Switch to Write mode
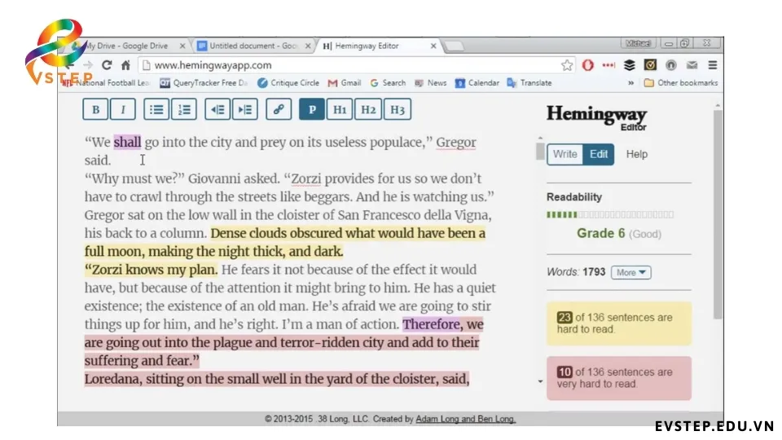 point(565,154)
